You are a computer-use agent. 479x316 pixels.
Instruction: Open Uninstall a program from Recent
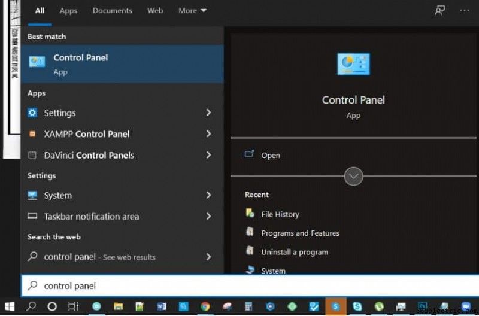point(295,252)
